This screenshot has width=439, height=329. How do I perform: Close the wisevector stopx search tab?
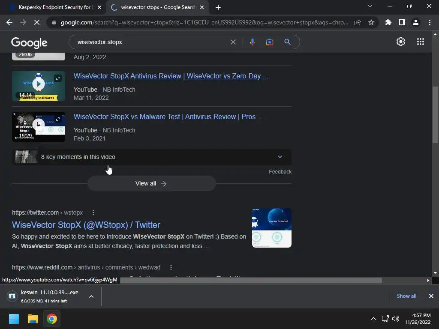pos(202,7)
